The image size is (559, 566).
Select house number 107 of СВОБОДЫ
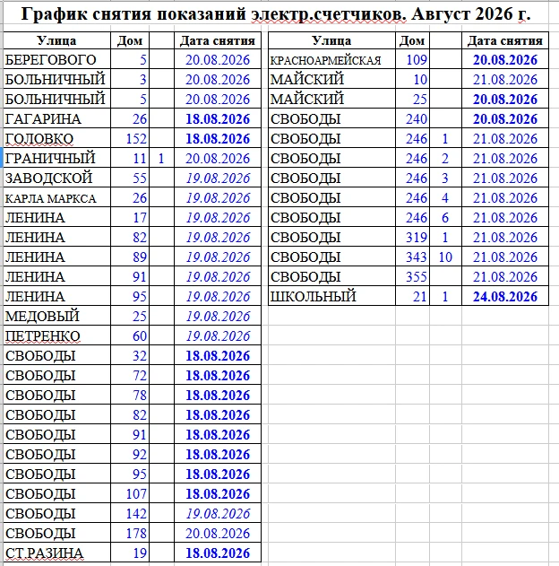click(130, 493)
